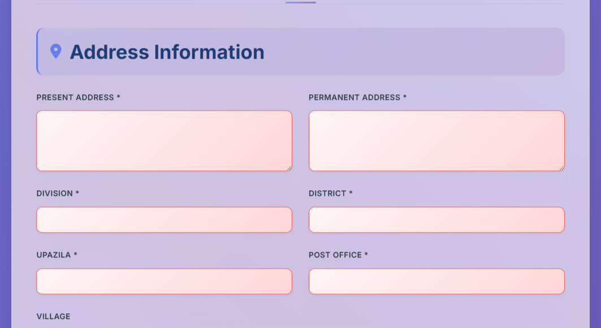This screenshot has width=601, height=328.
Task: Select the Post Office input box
Action: tap(436, 281)
